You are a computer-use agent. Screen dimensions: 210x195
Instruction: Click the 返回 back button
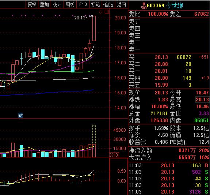121,4
